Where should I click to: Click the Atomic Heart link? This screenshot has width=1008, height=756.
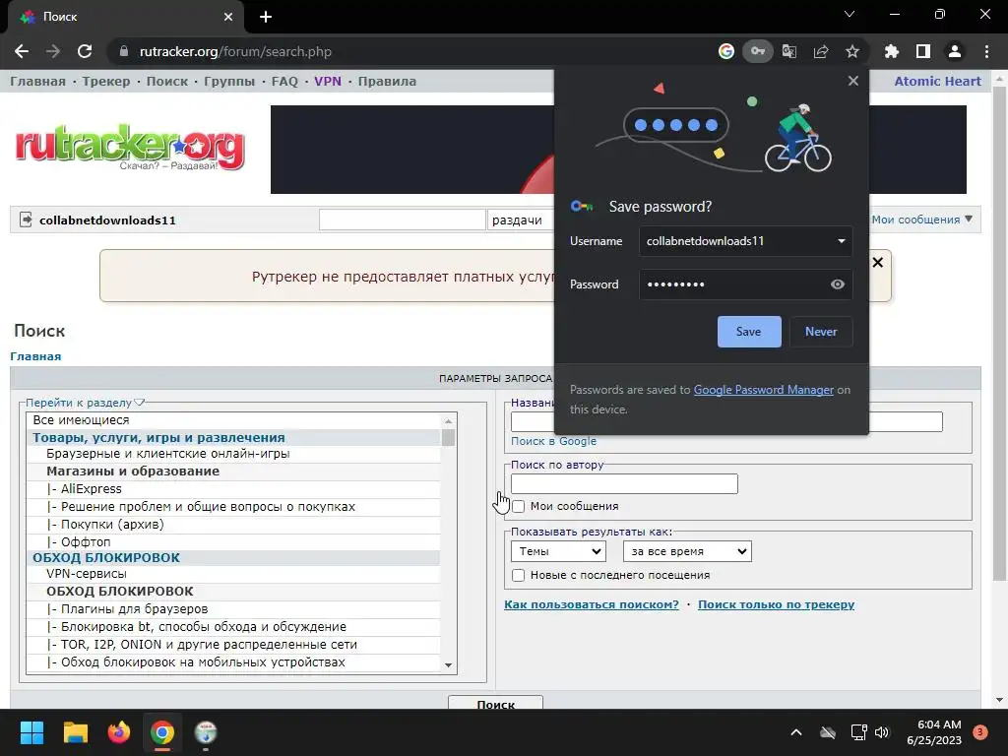pyautogui.click(x=938, y=81)
